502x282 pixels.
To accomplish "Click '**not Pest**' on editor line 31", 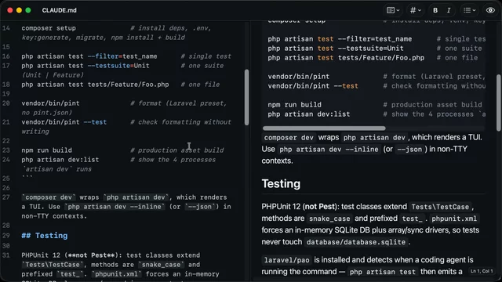I will coord(91,255).
